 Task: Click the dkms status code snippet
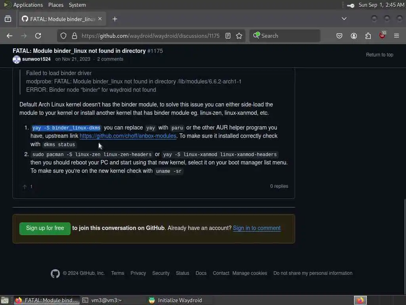pos(59,145)
